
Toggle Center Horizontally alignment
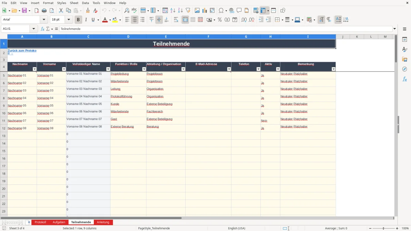(x=135, y=20)
